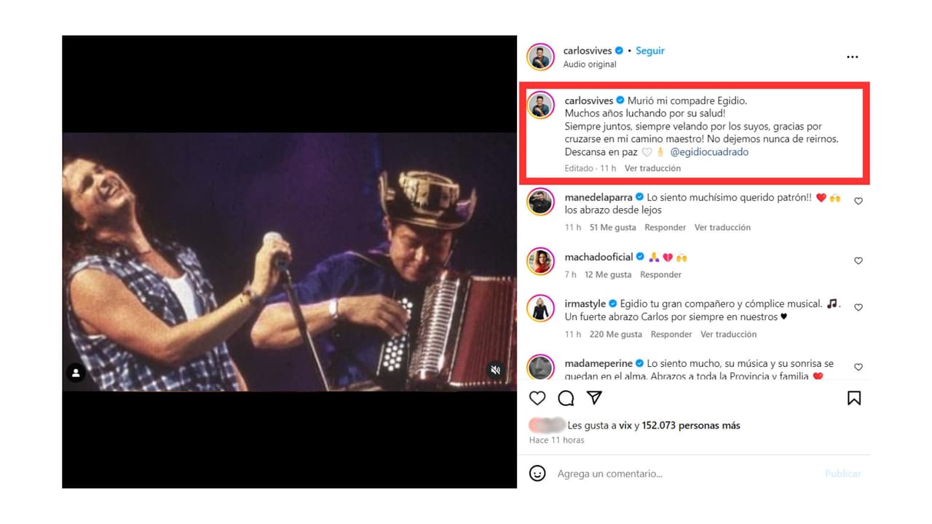The width and height of the screenshot is (932, 524).
Task: Open the Audio original label
Action: (590, 64)
